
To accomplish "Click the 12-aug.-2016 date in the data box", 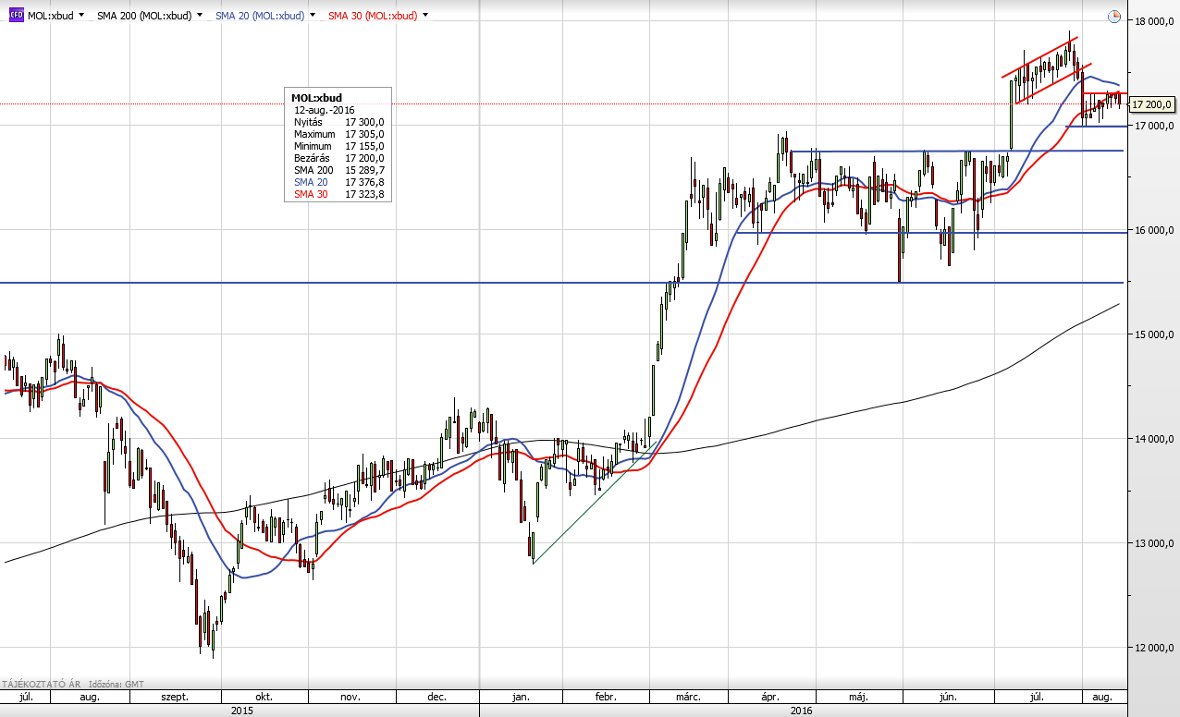I will point(324,109).
